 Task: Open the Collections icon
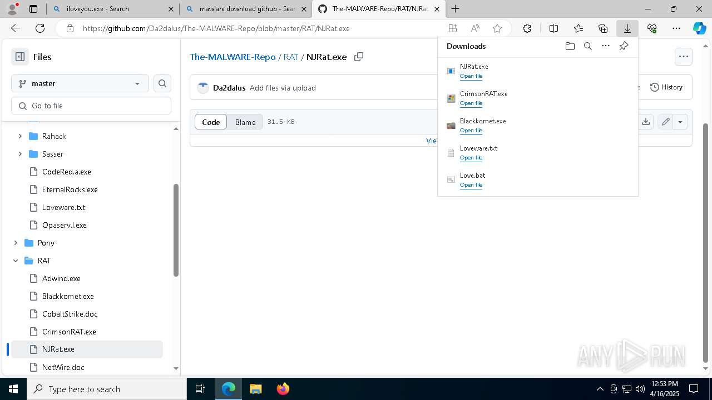pyautogui.click(x=603, y=28)
